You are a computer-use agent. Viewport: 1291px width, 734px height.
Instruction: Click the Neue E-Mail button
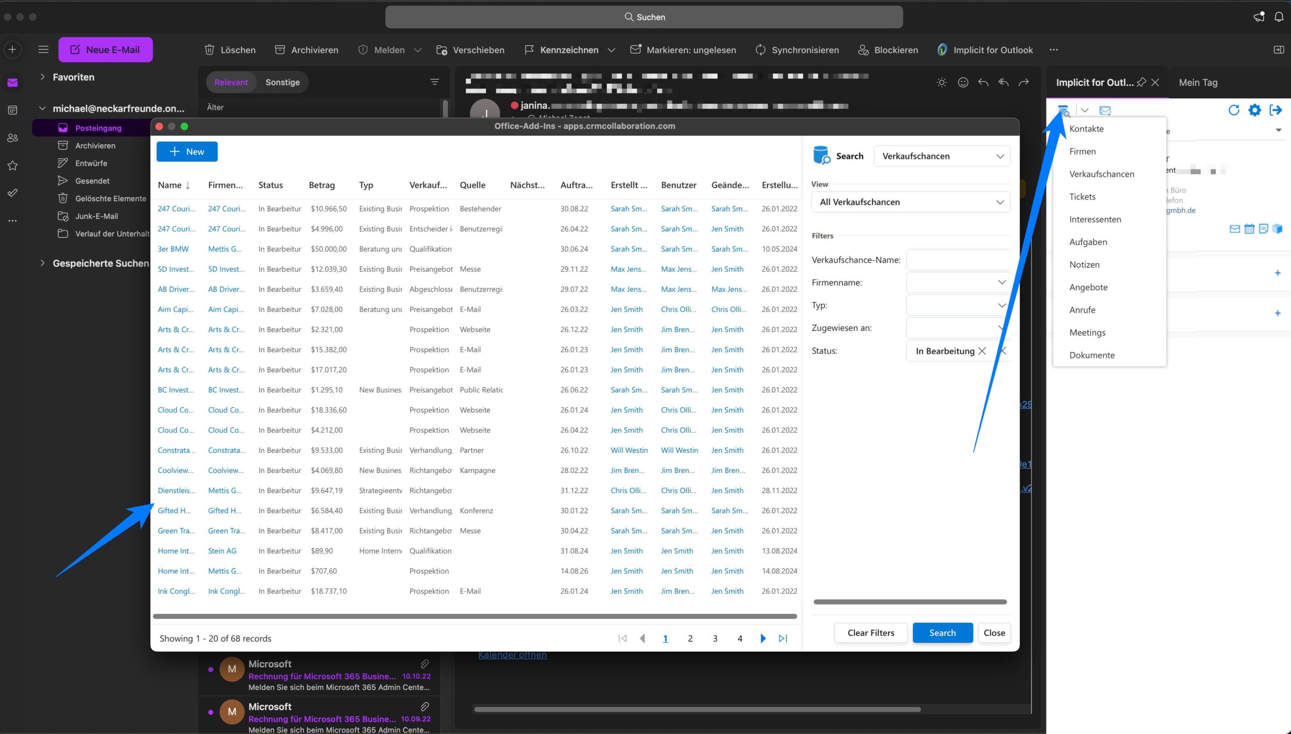tap(105, 49)
